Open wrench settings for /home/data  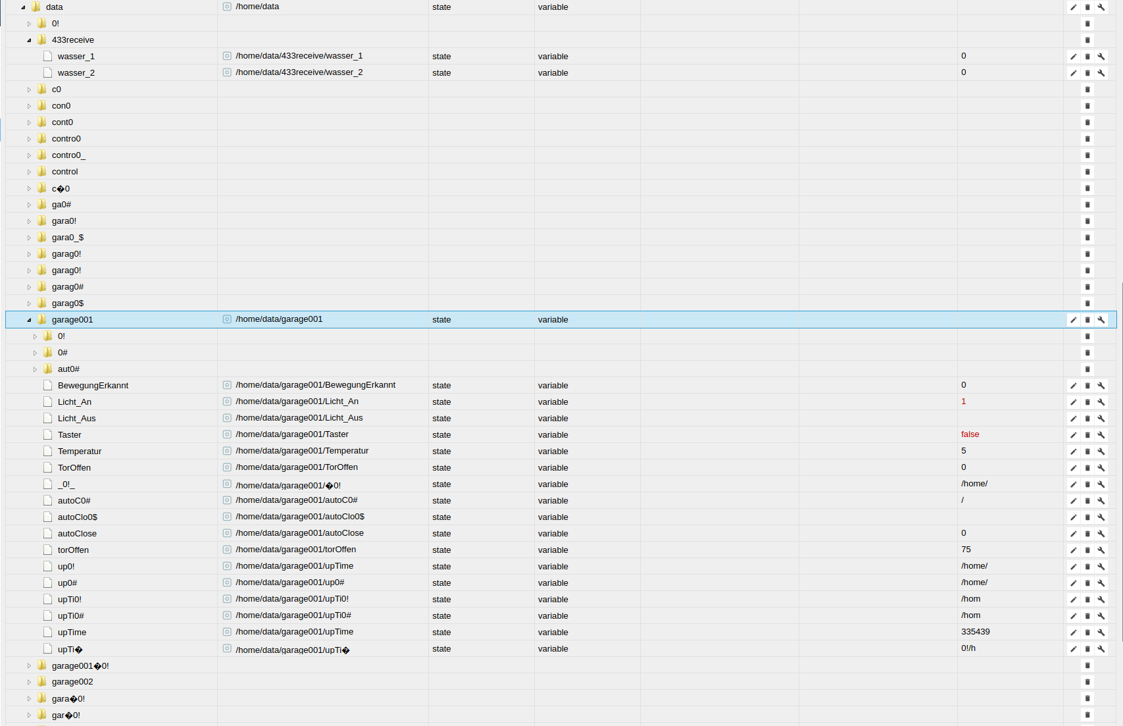click(x=1101, y=7)
